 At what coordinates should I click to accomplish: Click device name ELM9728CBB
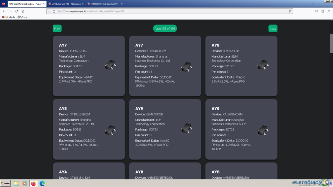pos(231,51)
